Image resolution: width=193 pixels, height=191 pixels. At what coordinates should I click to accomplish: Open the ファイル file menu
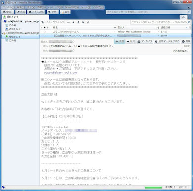click(9, 7)
